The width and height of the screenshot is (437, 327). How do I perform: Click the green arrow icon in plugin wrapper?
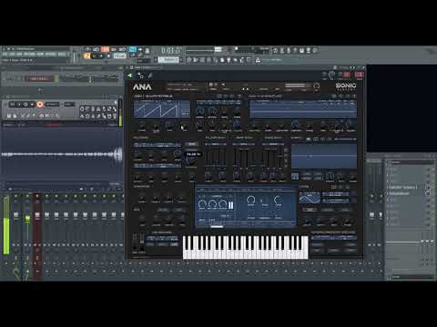point(130,75)
